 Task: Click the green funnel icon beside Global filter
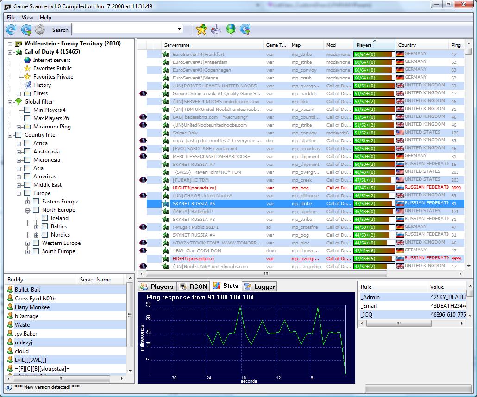tap(19, 102)
